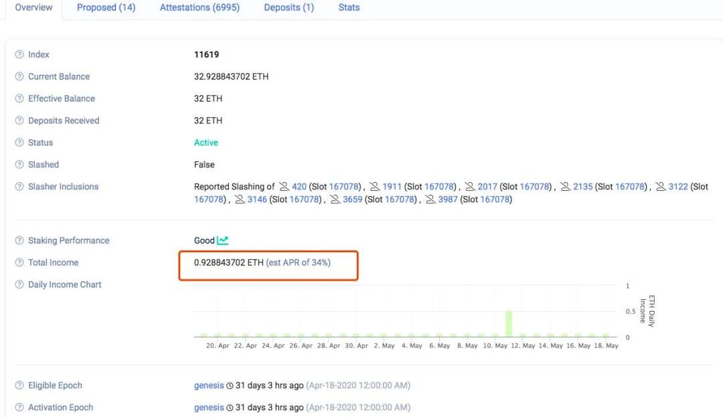Click help icon next to Activation Epoch
Viewport: 723px width, 417px height.
click(x=19, y=408)
